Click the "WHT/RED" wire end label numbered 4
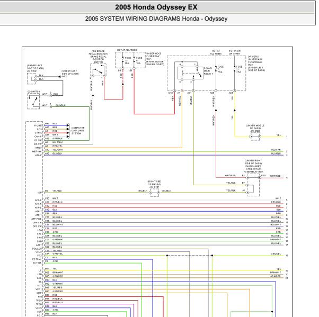 pos(275,176)
